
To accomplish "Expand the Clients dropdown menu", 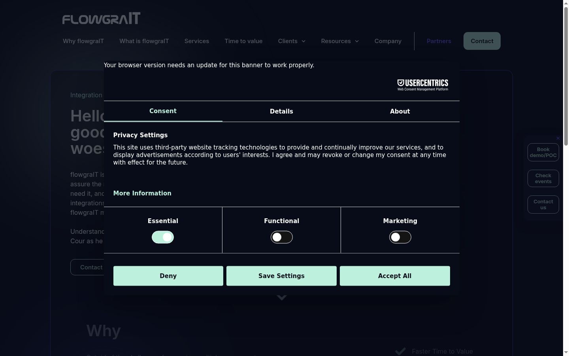I will click(292, 41).
